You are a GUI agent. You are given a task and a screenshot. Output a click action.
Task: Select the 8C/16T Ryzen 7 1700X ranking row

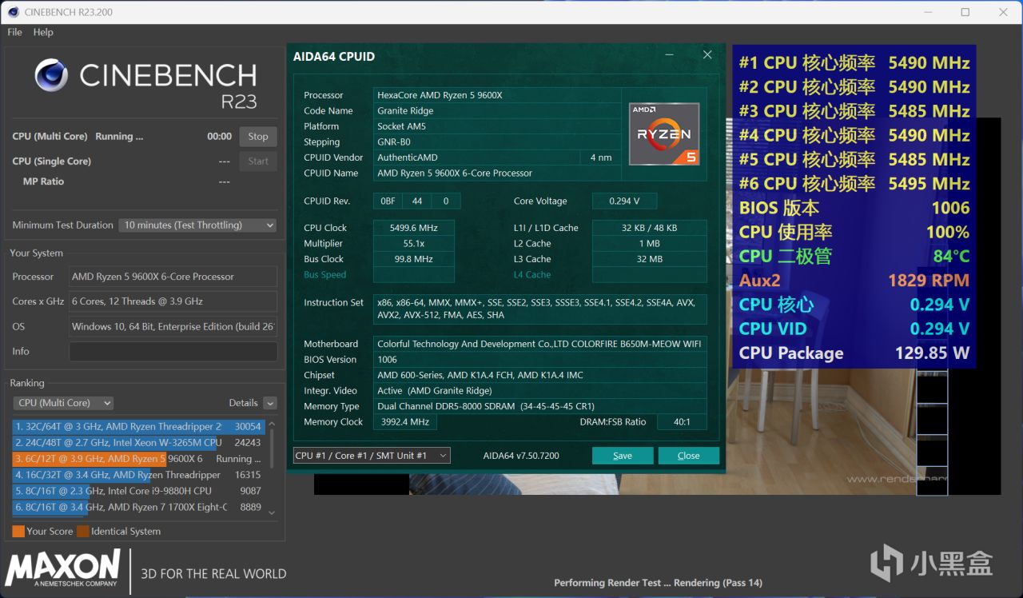138,507
